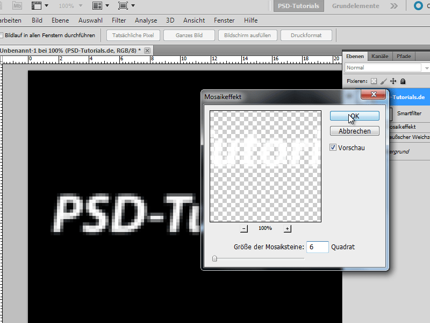The image size is (430, 323).
Task: Click the 100% preview zoom text
Action: click(265, 228)
